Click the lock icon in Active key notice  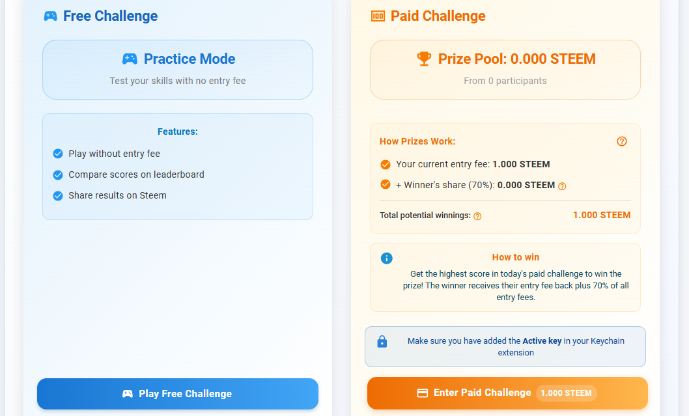click(382, 342)
